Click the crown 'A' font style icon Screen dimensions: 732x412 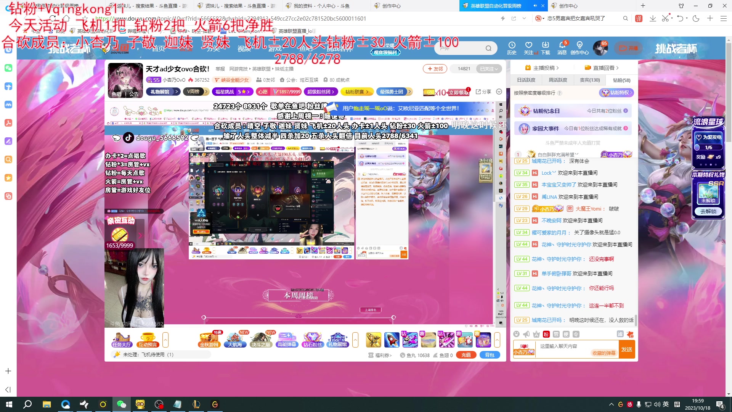tap(536, 334)
